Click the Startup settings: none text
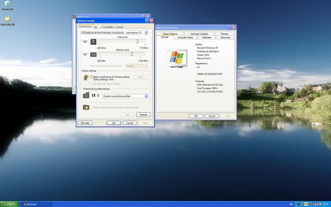 (x=103, y=79)
